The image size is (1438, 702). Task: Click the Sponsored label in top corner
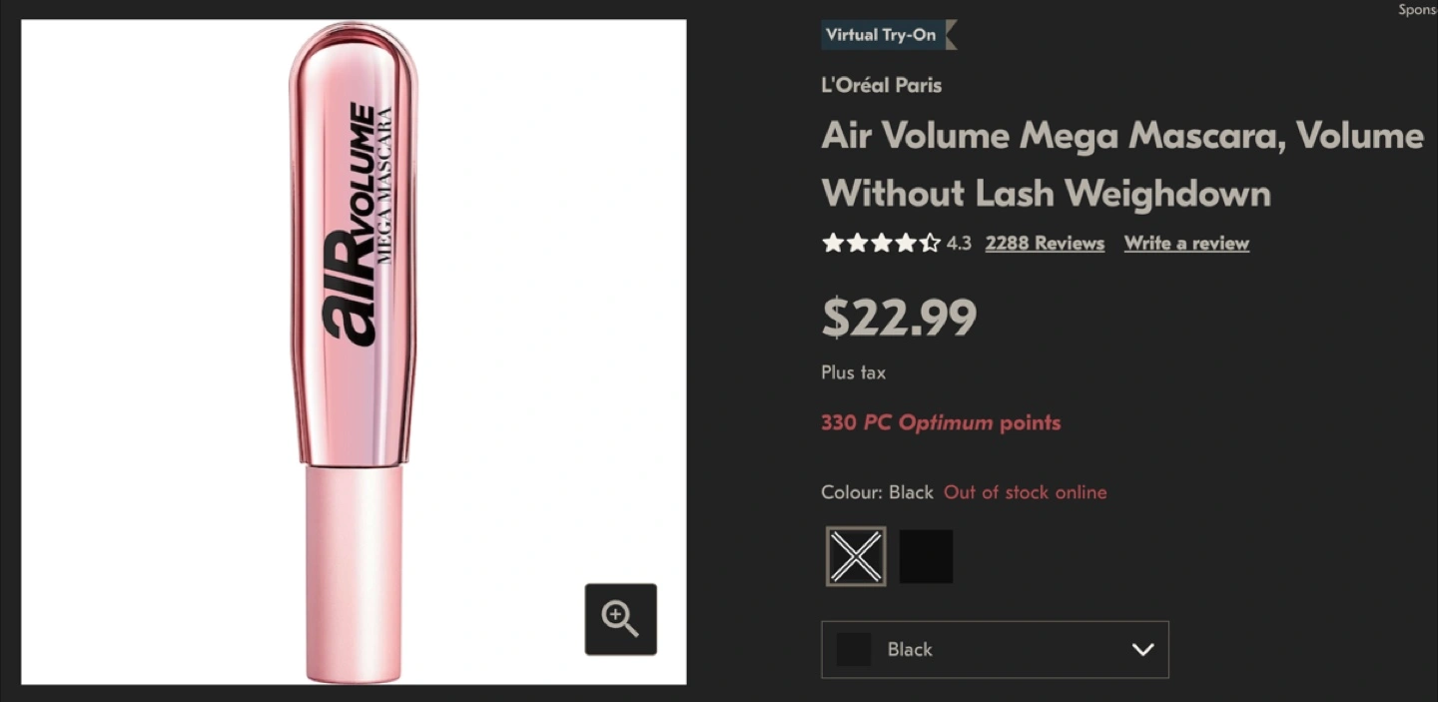pyautogui.click(x=1416, y=10)
